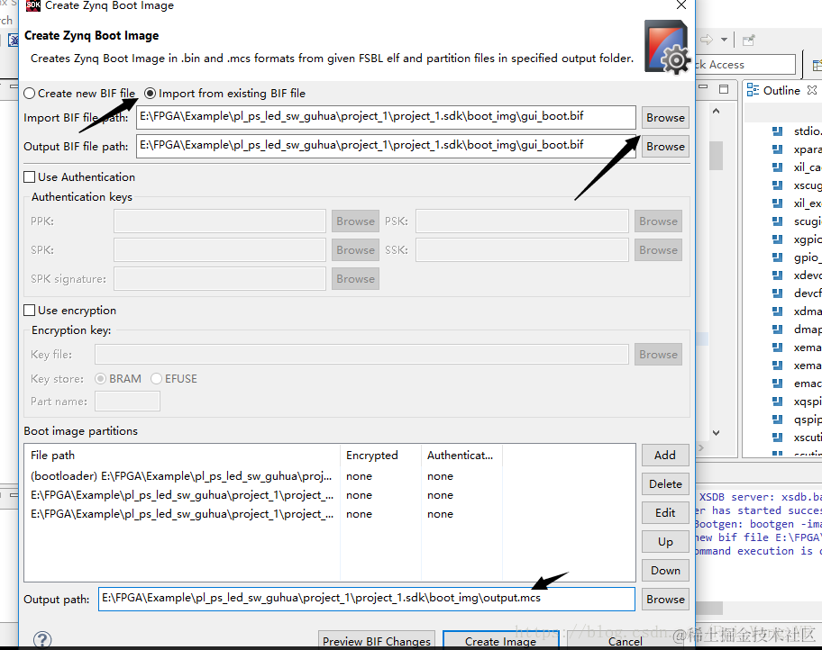Edit the selected partition

pos(665,513)
